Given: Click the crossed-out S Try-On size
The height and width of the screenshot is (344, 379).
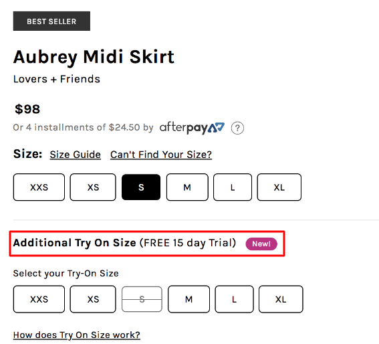Looking at the screenshot, I should 142,299.
